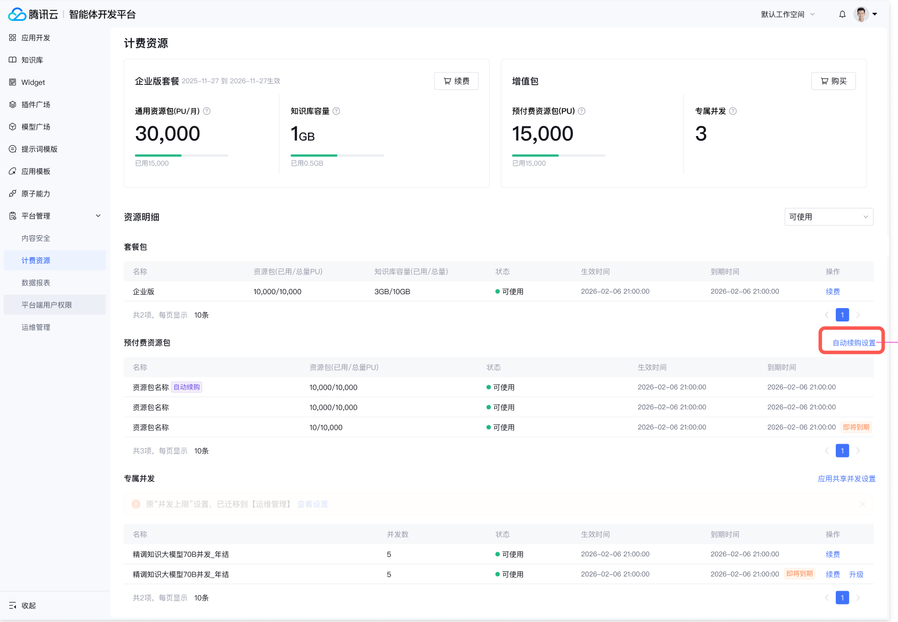Dismiss the 并发上限 migration notice
Viewport: 898px width, 622px height.
(863, 504)
